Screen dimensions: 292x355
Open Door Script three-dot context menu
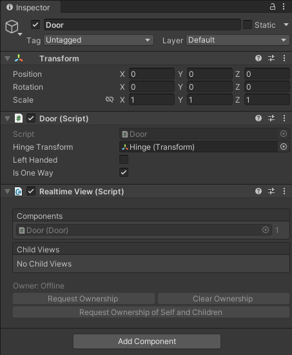(x=284, y=118)
